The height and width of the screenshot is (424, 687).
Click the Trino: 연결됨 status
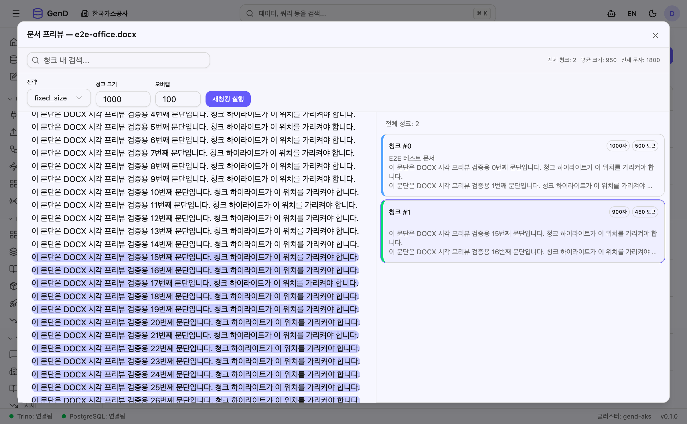31,416
